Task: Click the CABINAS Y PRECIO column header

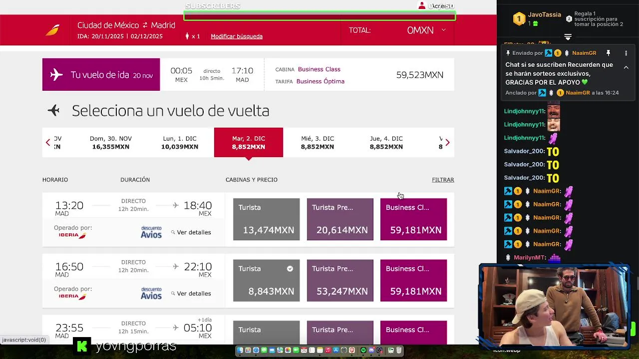Action: click(252, 179)
